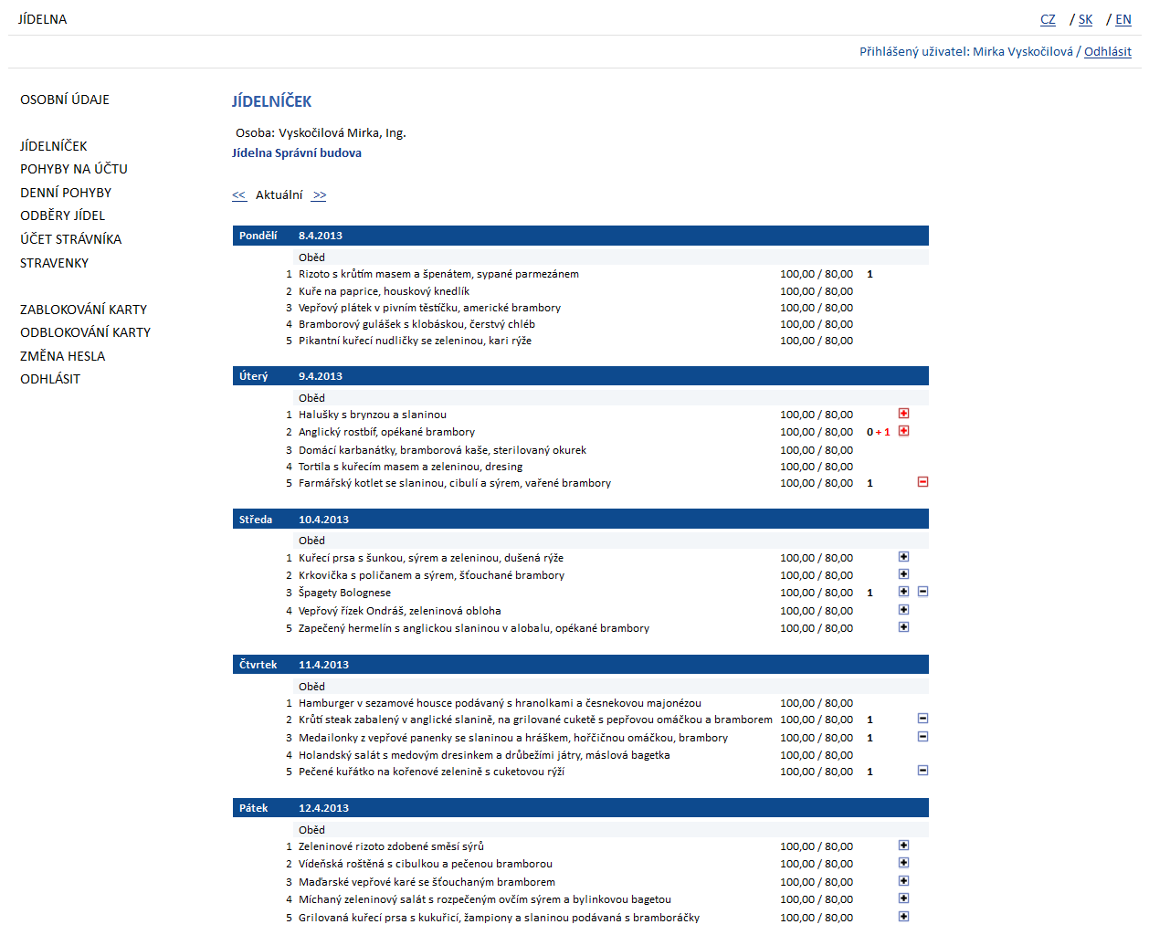The image size is (1149, 935).
Task: Add Kuřecí prsa s šunkou with plus icon
Action: (903, 557)
